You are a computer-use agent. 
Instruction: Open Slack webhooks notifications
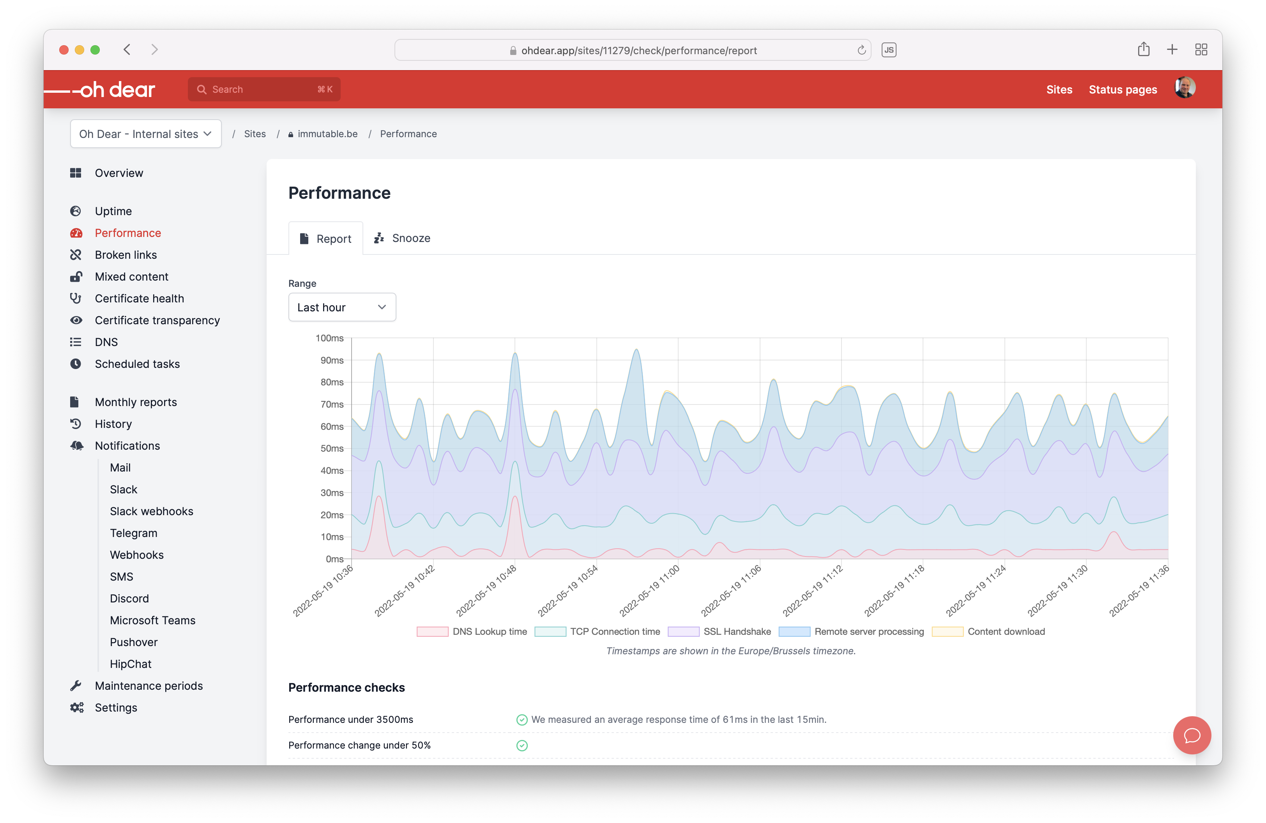click(152, 511)
